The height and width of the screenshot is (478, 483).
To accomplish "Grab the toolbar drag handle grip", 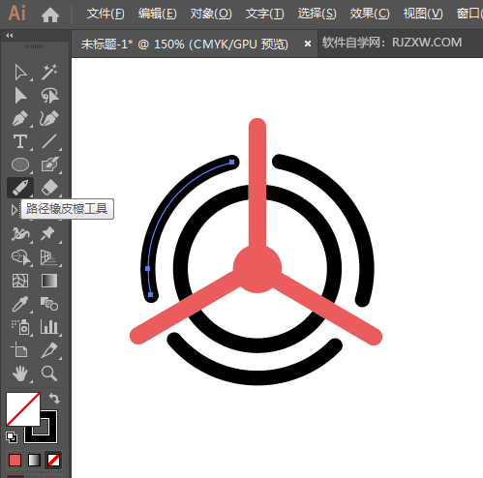I will click(34, 46).
